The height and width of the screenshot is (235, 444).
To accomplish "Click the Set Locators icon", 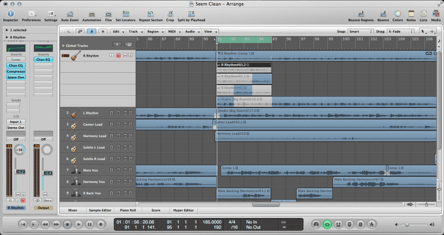I will [x=125, y=14].
